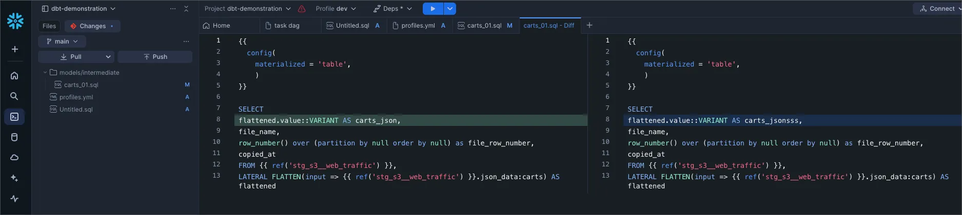Open the profiles.yml editor tab
The width and height of the screenshot is (962, 215).
tap(419, 26)
